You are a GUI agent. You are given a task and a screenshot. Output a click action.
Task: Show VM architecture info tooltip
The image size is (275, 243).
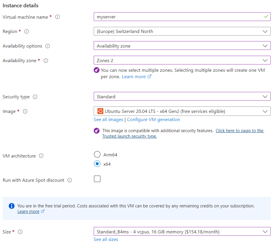tap(41, 156)
